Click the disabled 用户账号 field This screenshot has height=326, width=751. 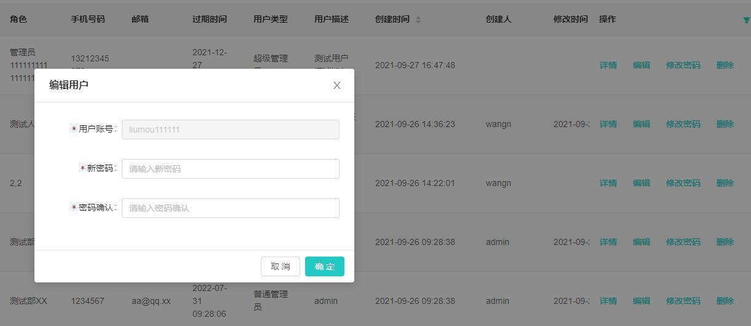[x=230, y=130]
